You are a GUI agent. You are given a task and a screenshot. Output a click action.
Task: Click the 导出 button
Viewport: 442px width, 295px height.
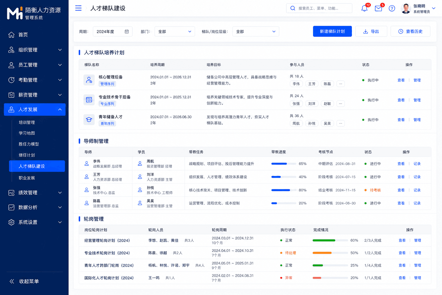(371, 31)
